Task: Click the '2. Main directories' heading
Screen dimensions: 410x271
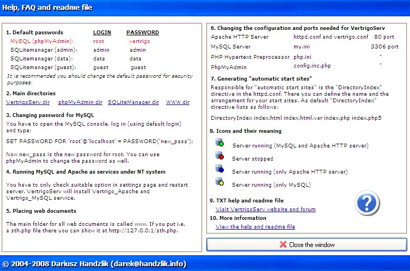Action: click(31, 93)
